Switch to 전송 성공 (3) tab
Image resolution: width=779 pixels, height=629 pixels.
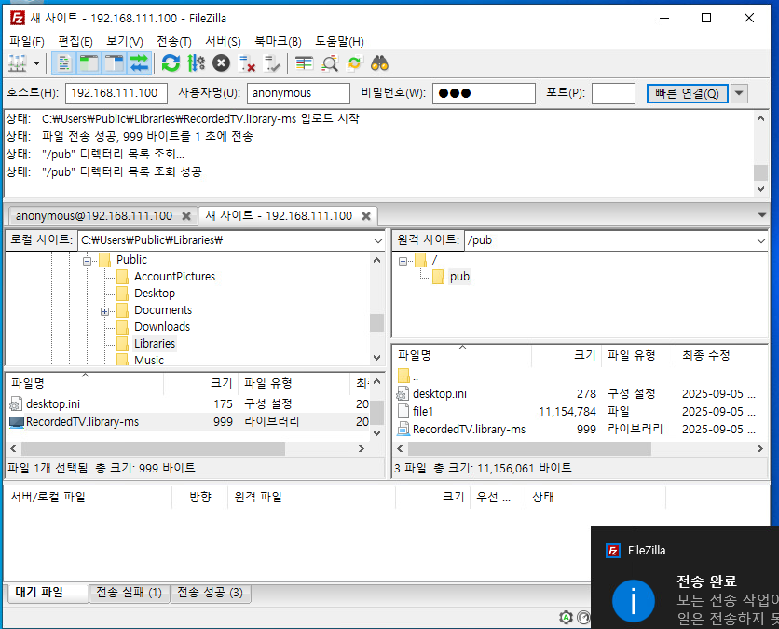click(x=211, y=593)
